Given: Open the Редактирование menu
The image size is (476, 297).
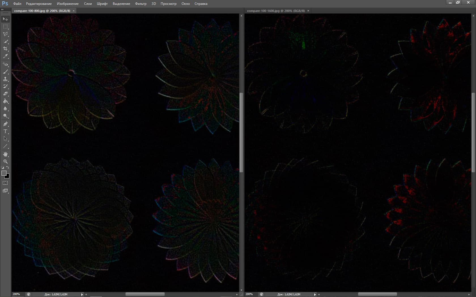Looking at the screenshot, I should click(39, 4).
